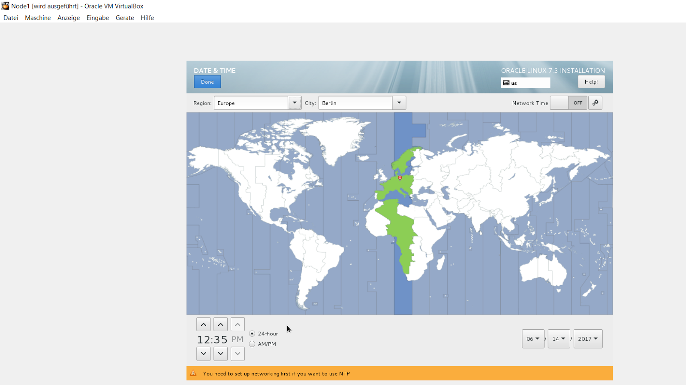Open the us keyboard layout indicator
The image size is (686, 385).
coord(525,83)
